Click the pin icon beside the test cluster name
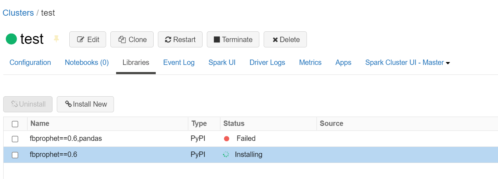The height and width of the screenshot is (179, 498). click(x=56, y=39)
